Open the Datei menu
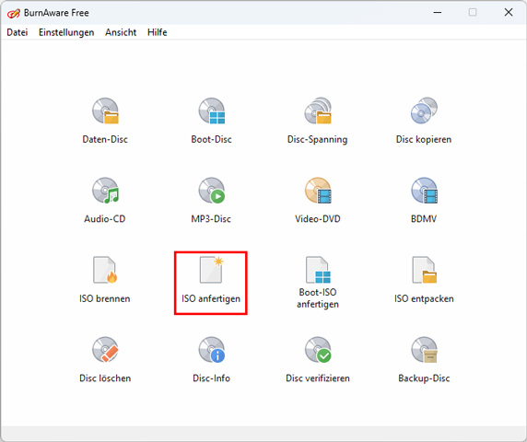 (18, 32)
